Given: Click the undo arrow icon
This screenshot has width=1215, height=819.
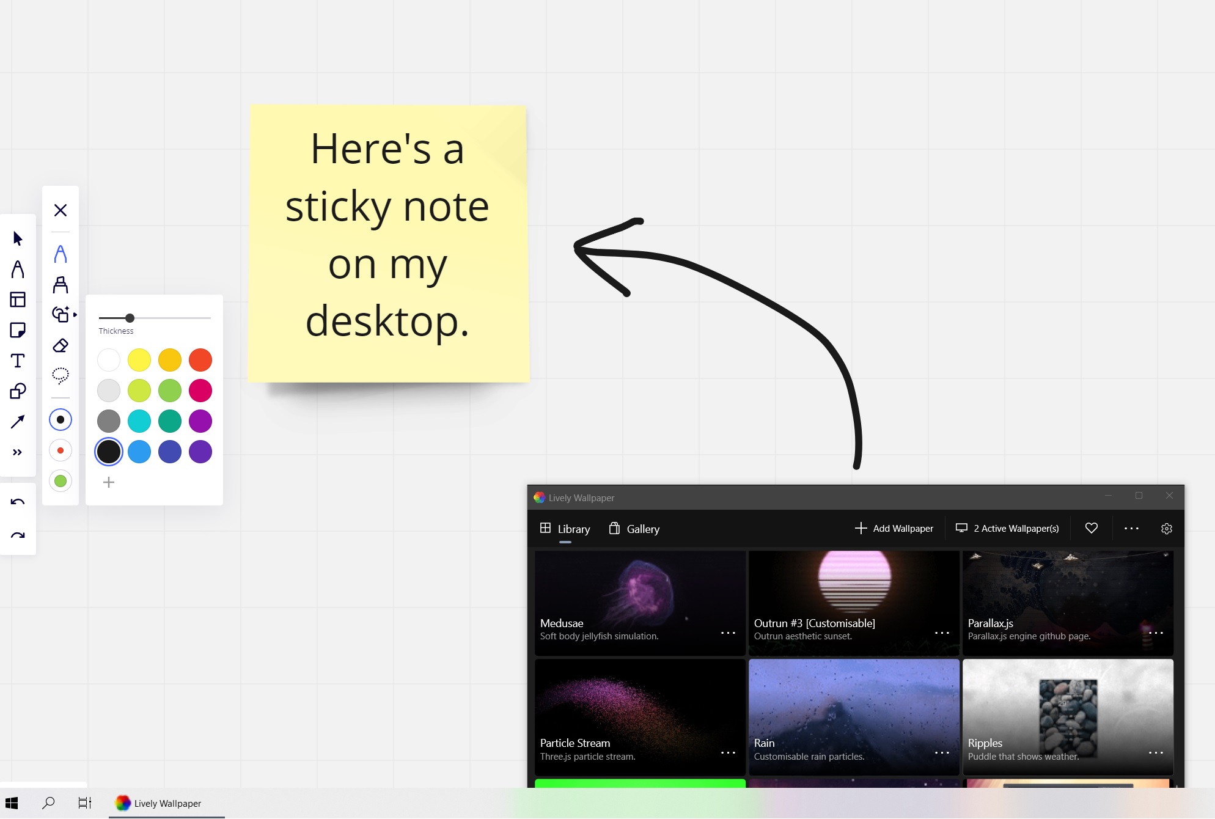Looking at the screenshot, I should pos(18,503).
